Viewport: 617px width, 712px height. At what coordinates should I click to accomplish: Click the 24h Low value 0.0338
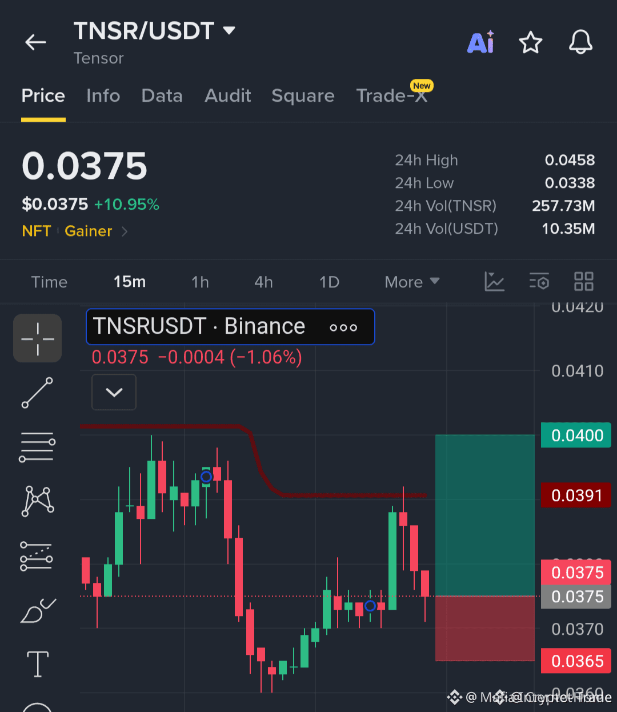[570, 183]
